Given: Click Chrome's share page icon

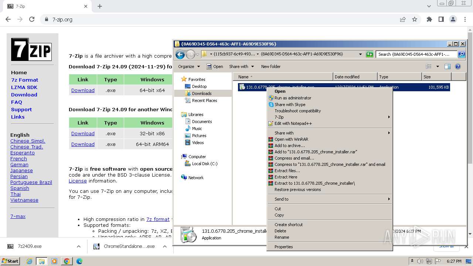Looking at the screenshot, I should click(x=403, y=19).
